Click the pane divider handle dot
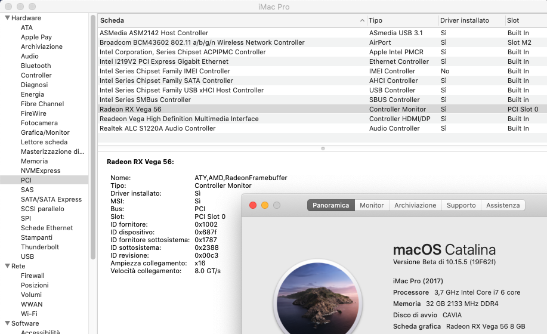547x334 pixels. [x=323, y=149]
